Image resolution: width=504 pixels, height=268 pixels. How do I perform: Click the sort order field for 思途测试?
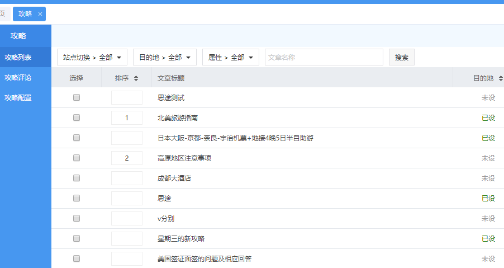pos(127,97)
